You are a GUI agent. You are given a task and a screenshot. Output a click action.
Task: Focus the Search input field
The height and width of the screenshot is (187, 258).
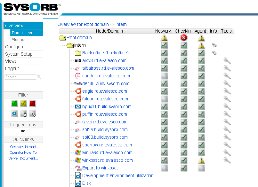coord(20,77)
